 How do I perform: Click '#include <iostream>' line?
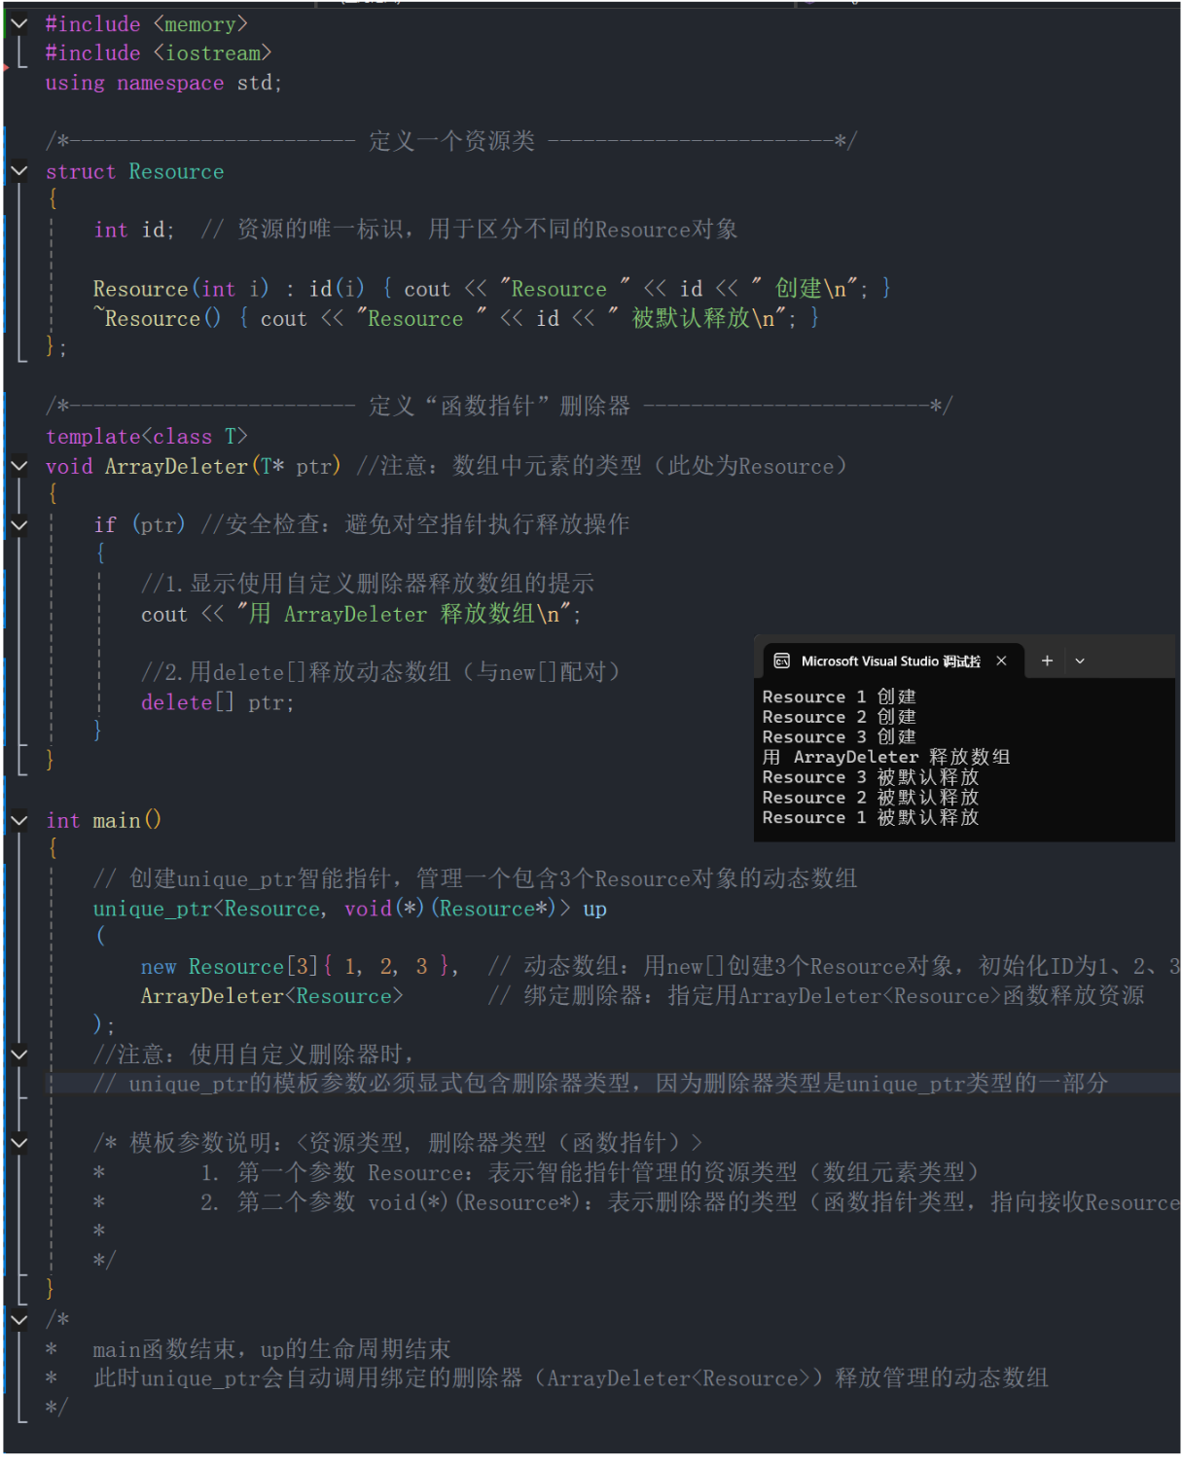click(158, 53)
